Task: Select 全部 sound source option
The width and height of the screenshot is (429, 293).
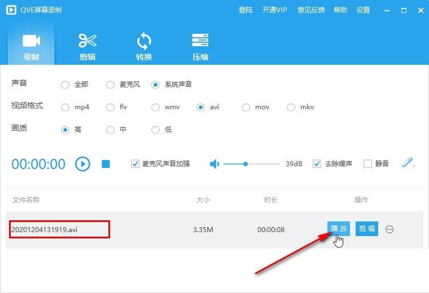Action: 65,85
